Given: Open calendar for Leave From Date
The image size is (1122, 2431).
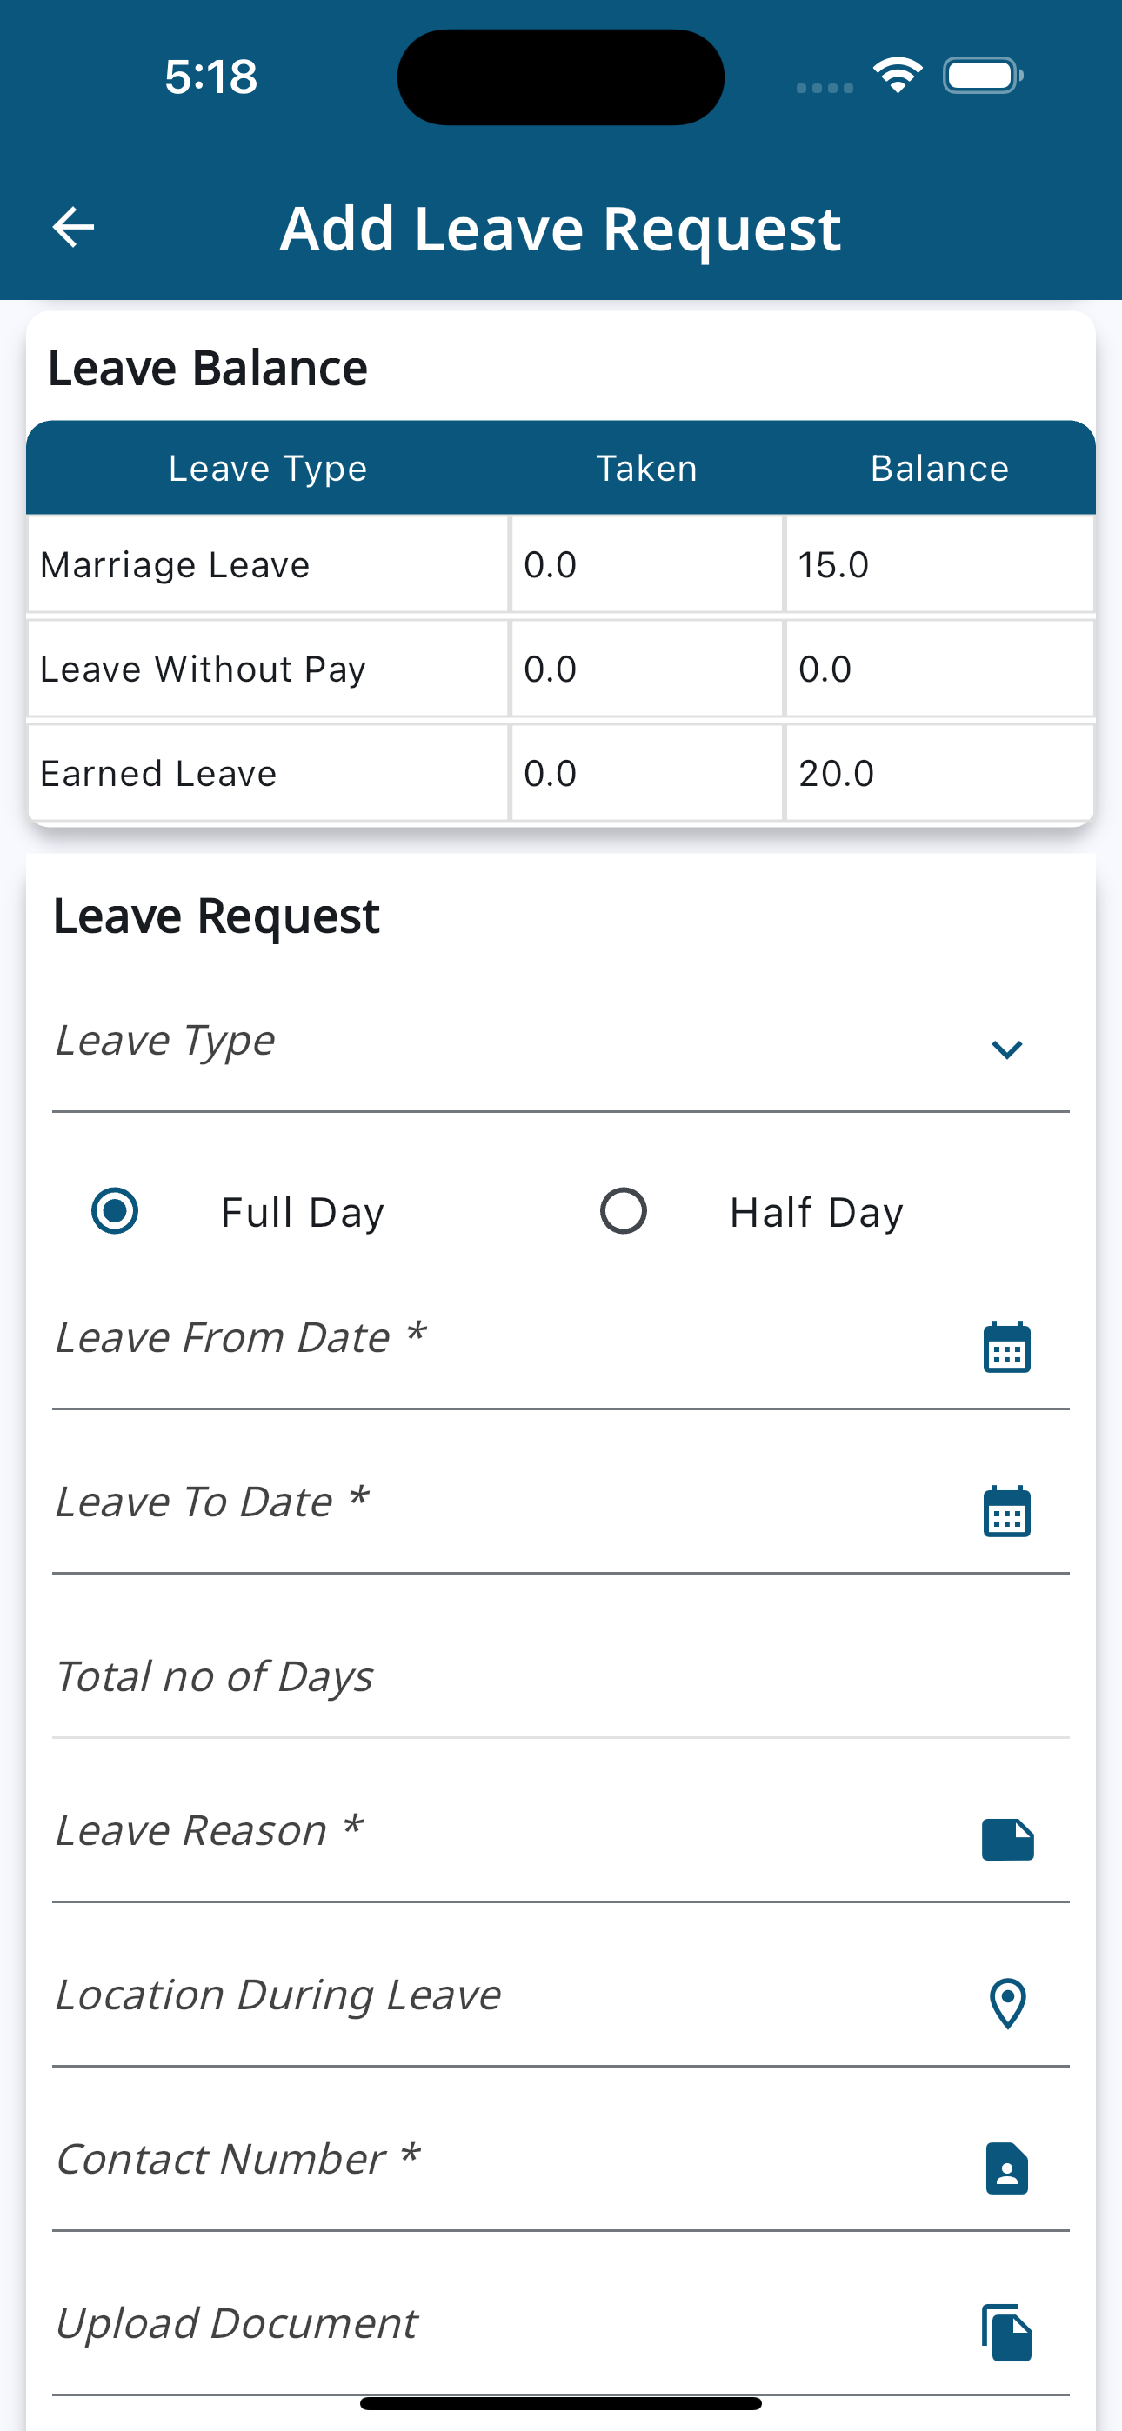Looking at the screenshot, I should point(1007,1347).
